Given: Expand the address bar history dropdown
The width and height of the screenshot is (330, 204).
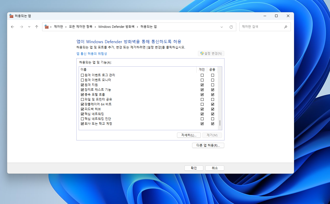Looking at the screenshot, I should (222, 27).
